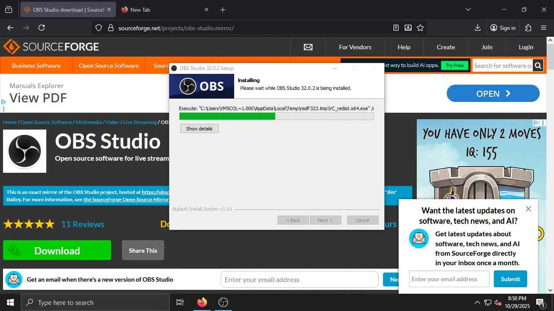Image resolution: width=554 pixels, height=311 pixels.
Task: Go to the SourceForge logo homepage
Action: pyautogui.click(x=51, y=47)
